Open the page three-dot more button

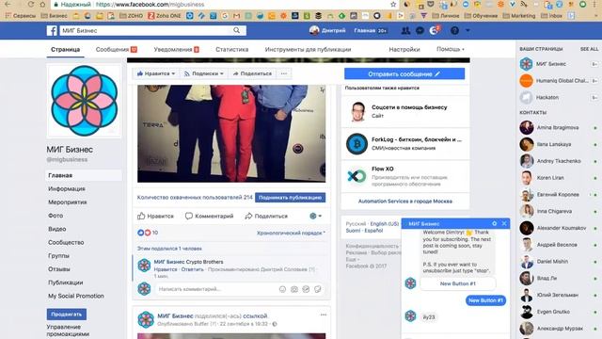pos(284,73)
